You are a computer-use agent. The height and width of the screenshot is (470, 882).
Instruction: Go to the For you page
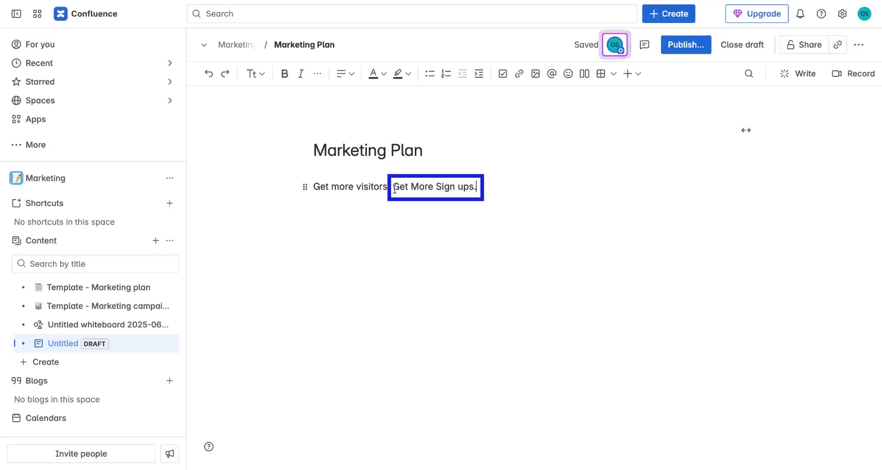click(40, 44)
